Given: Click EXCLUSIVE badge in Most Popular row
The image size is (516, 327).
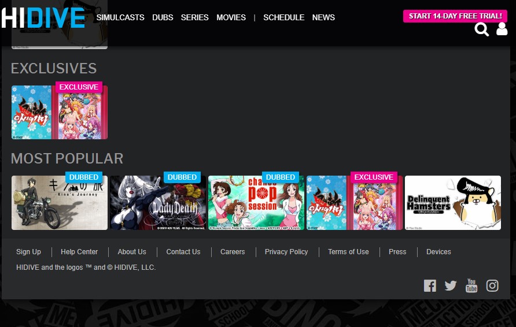Looking at the screenshot, I should [x=374, y=177].
